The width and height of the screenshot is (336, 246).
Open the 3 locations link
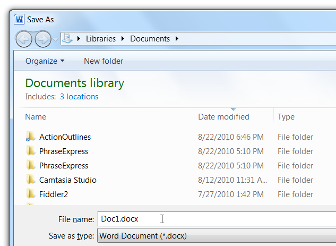pos(79,97)
